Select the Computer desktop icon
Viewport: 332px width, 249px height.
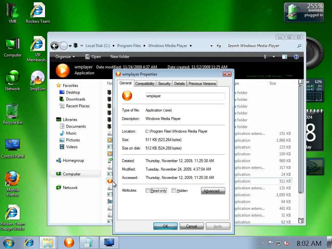[13, 47]
